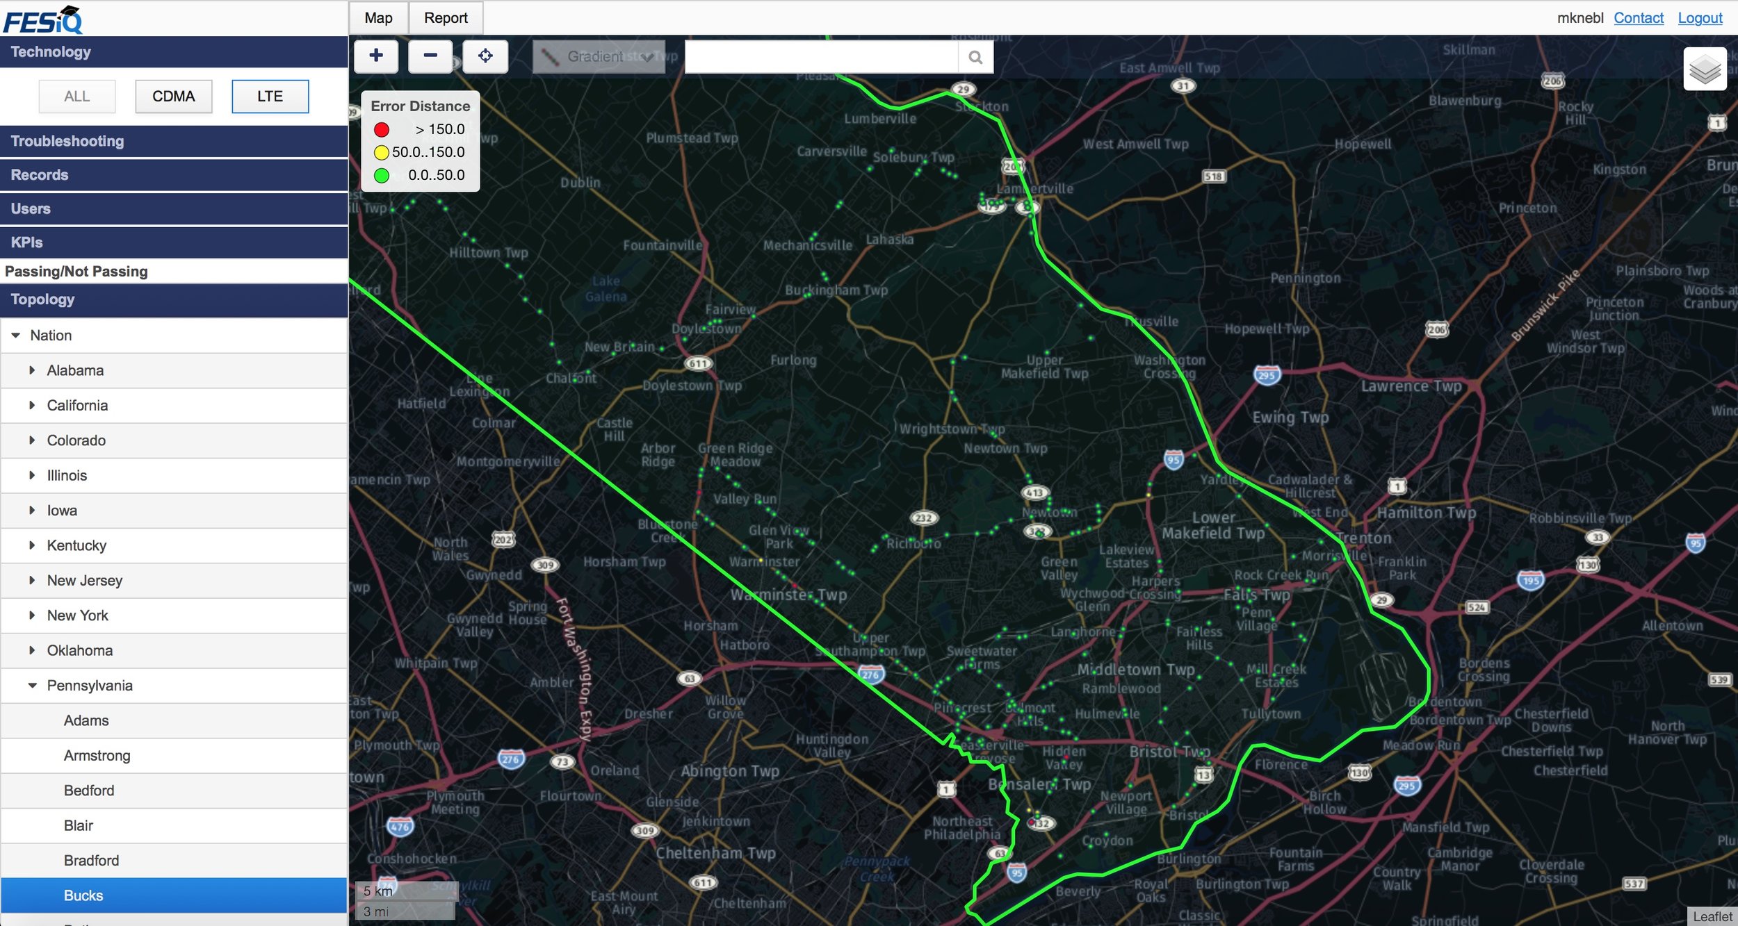Open the Technology section header
The image size is (1738, 926).
pos(174,52)
